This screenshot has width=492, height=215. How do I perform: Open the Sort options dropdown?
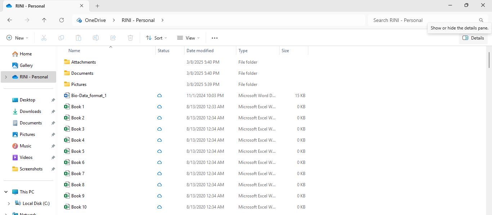click(156, 38)
